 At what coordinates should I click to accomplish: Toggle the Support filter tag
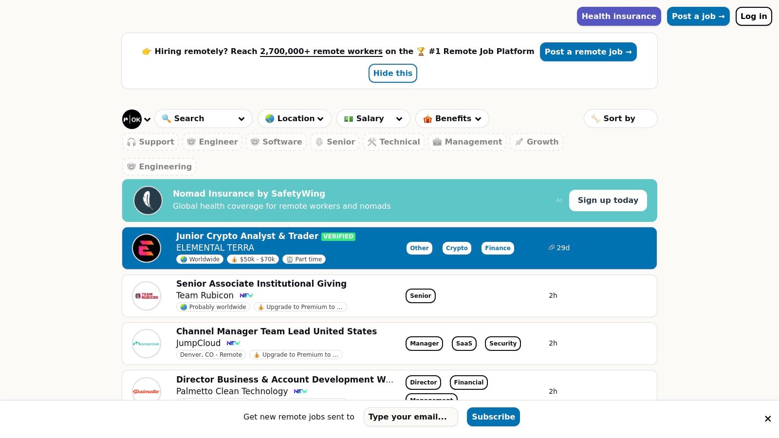tap(150, 142)
